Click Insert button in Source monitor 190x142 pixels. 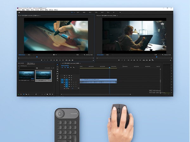66,60
